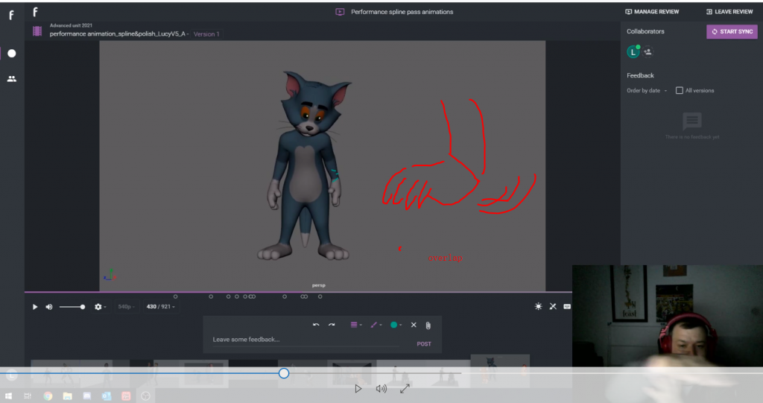Expand the Order by date dropdown
Image resolution: width=763 pixels, height=403 pixels.
click(647, 91)
